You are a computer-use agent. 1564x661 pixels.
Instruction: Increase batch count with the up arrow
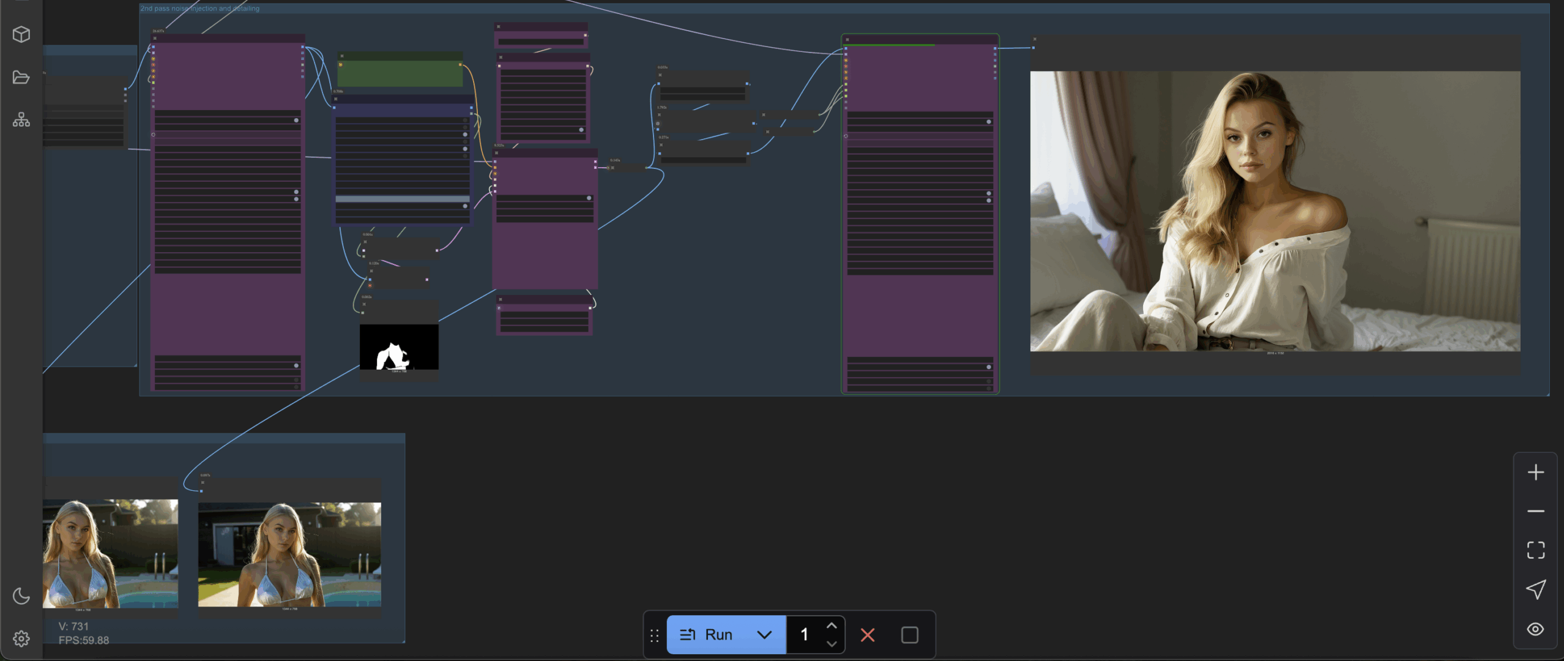coord(832,626)
